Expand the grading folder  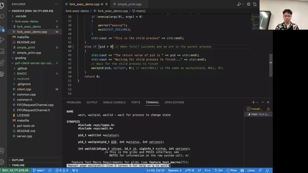click(34, 58)
